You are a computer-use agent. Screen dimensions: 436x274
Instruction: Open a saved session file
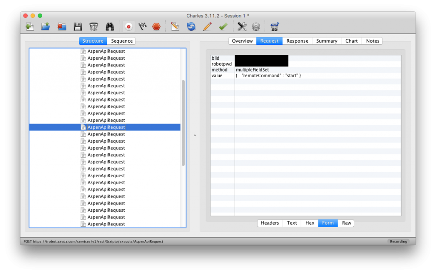point(46,27)
